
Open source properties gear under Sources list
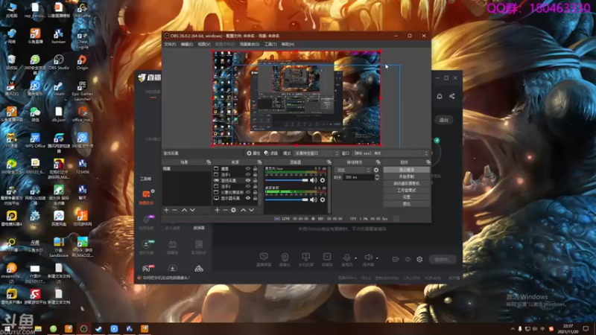pos(233,210)
